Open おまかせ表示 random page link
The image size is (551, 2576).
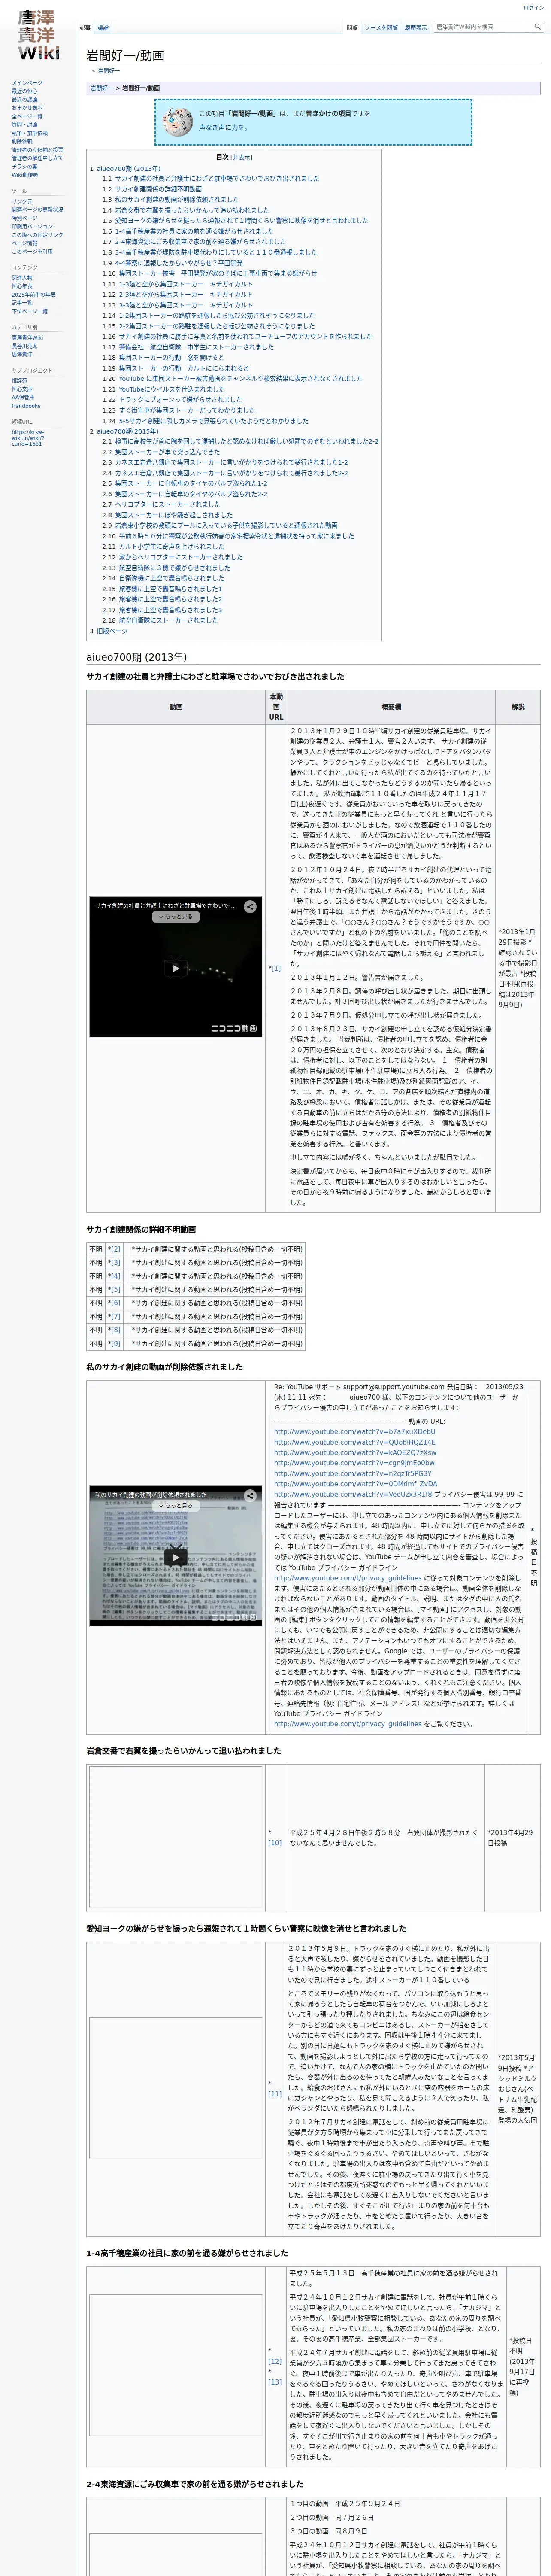[x=27, y=108]
